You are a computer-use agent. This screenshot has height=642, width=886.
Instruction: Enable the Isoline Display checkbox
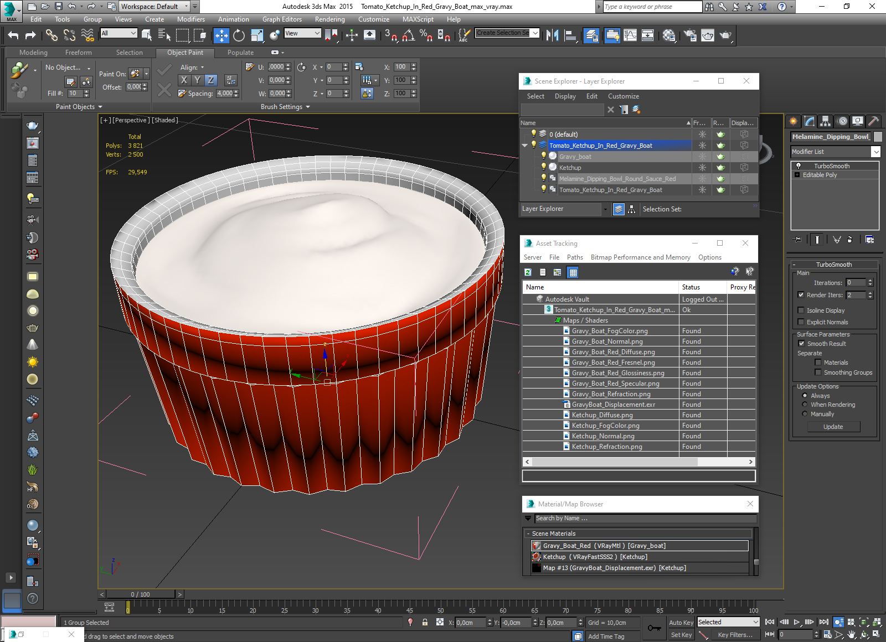(801, 310)
